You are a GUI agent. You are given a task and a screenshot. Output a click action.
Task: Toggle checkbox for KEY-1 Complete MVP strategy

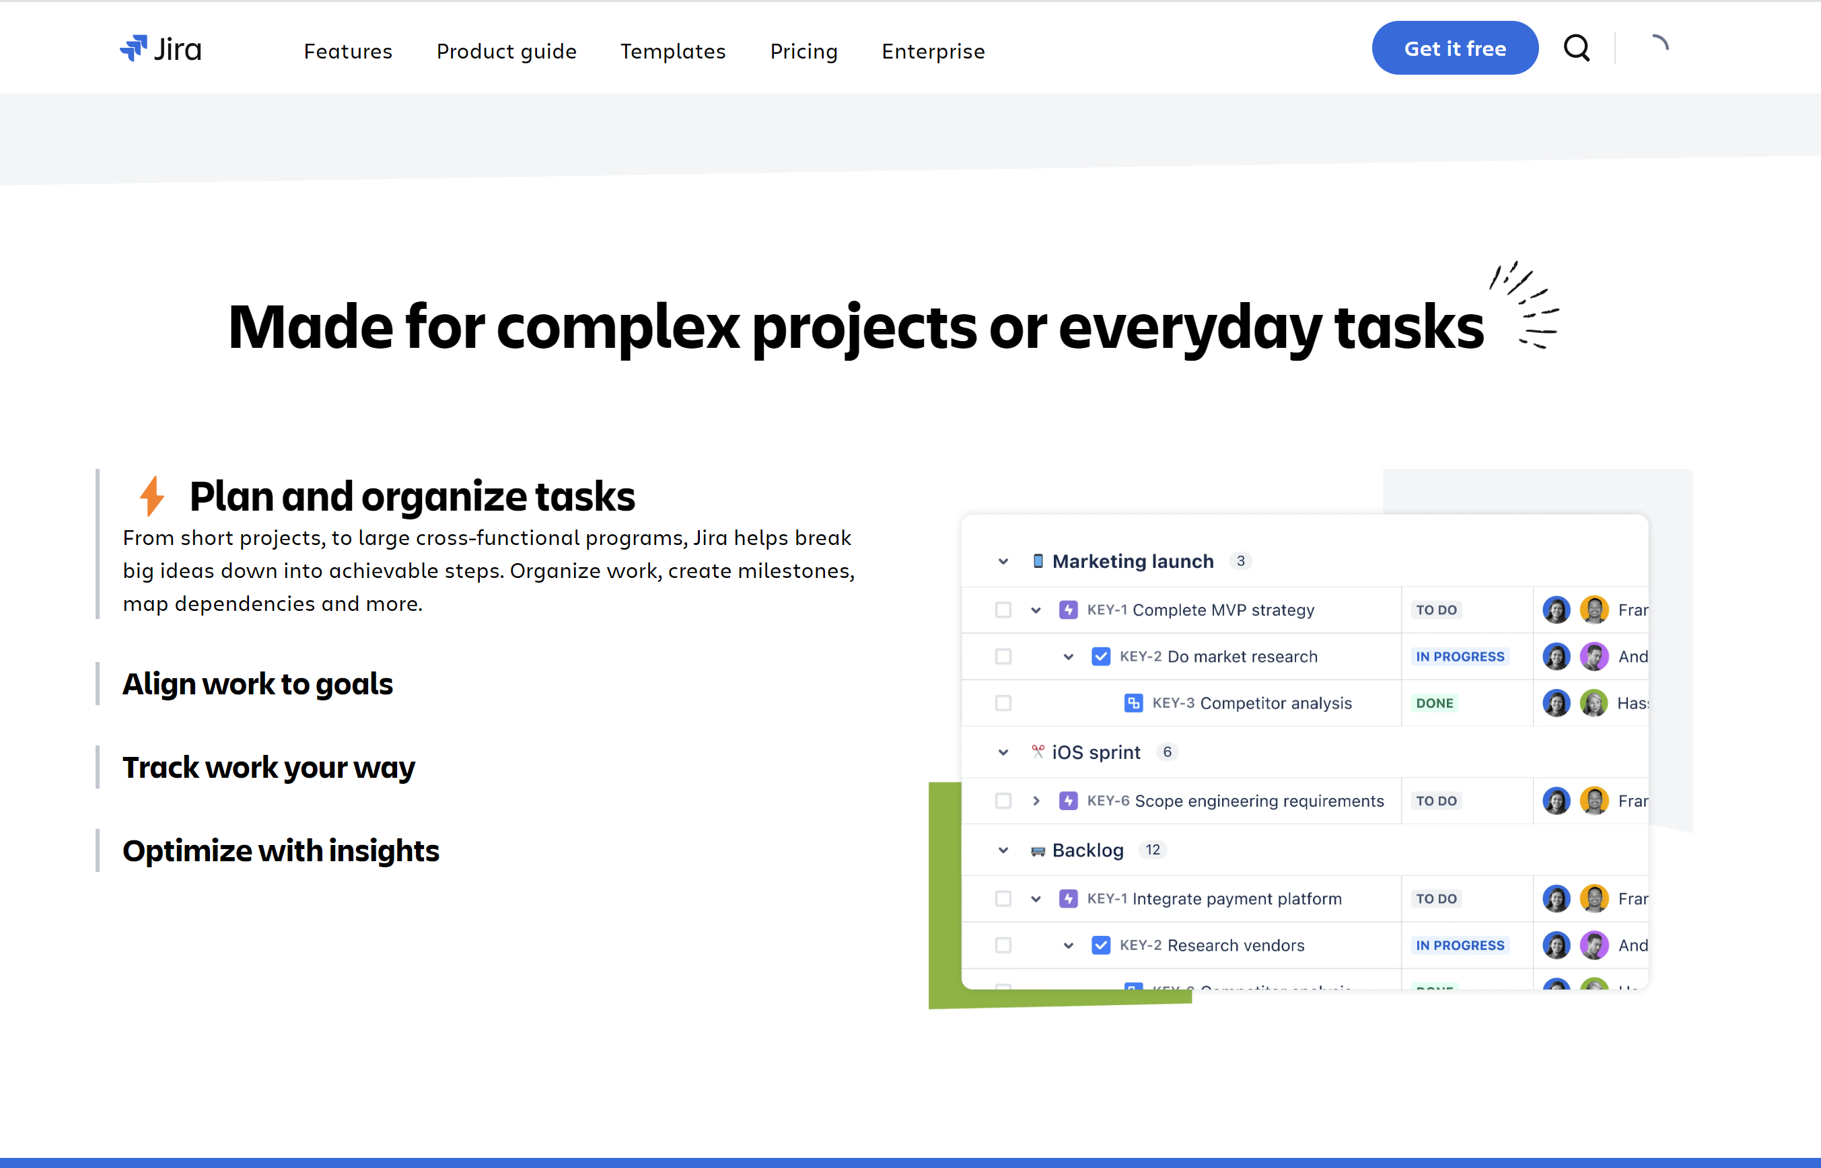1003,609
